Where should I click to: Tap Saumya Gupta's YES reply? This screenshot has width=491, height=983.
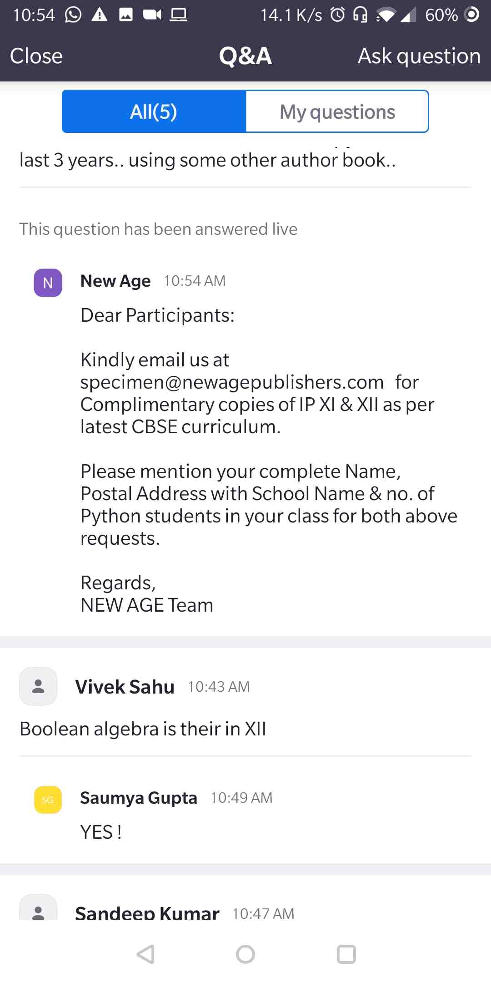(x=101, y=832)
